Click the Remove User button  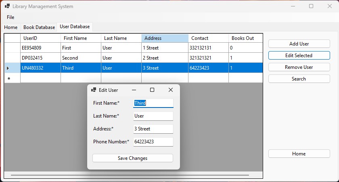(299, 67)
